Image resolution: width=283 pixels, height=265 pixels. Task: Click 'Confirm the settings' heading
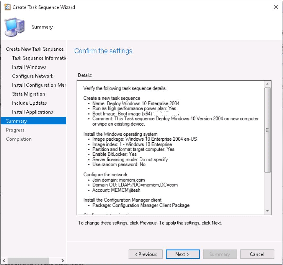click(103, 51)
